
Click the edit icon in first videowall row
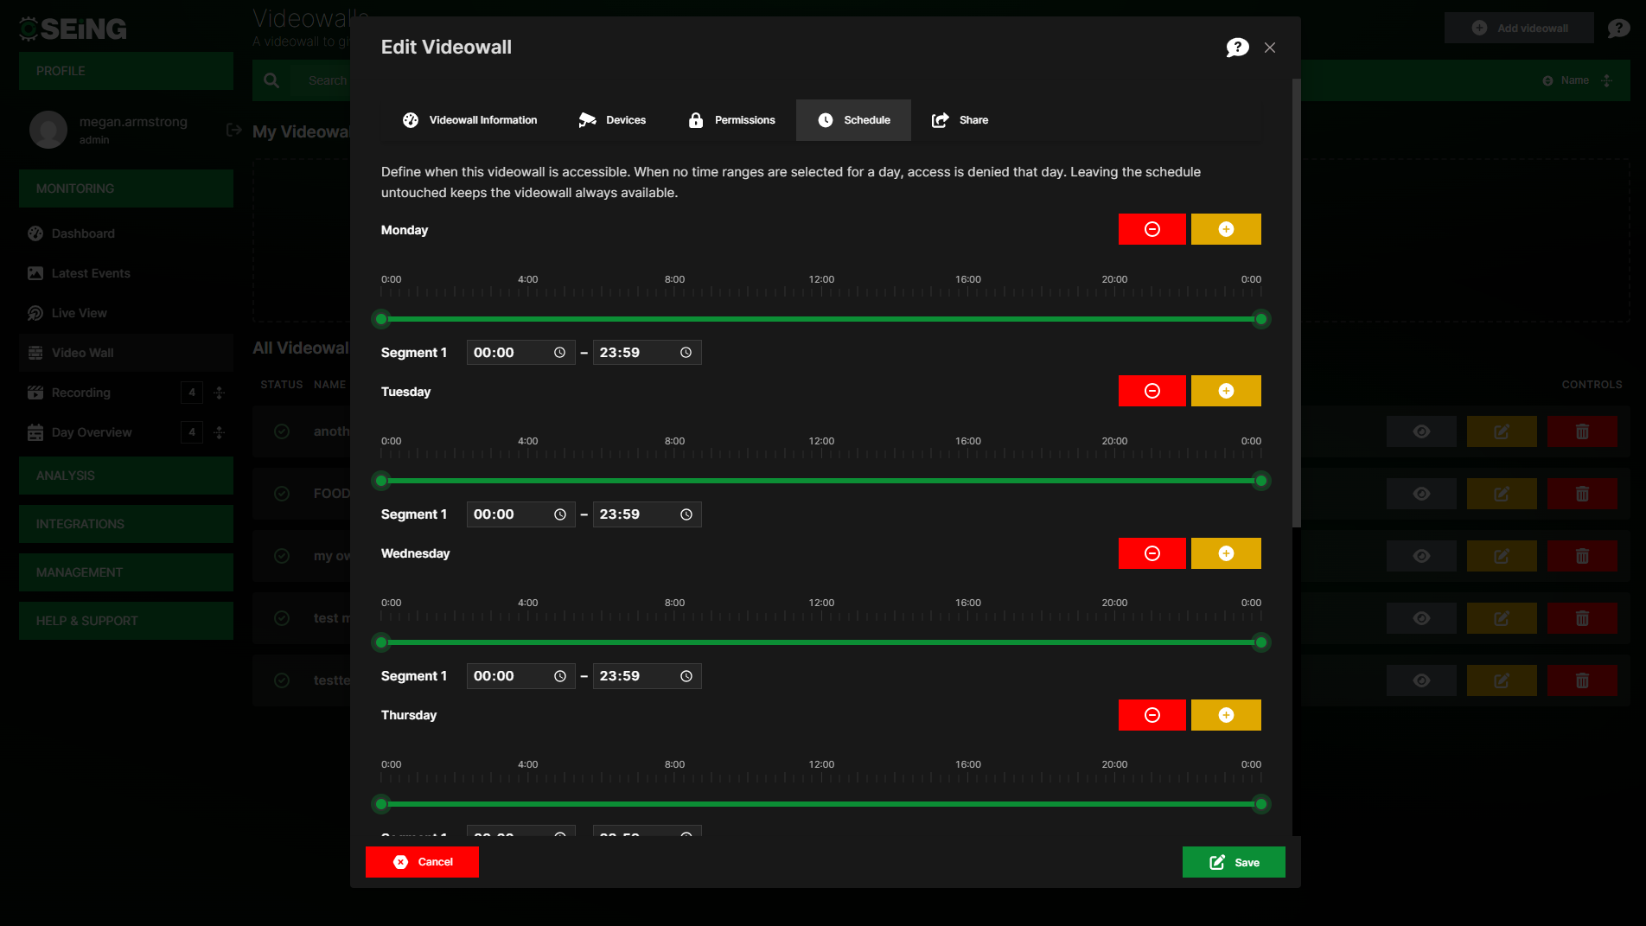pyautogui.click(x=1502, y=431)
